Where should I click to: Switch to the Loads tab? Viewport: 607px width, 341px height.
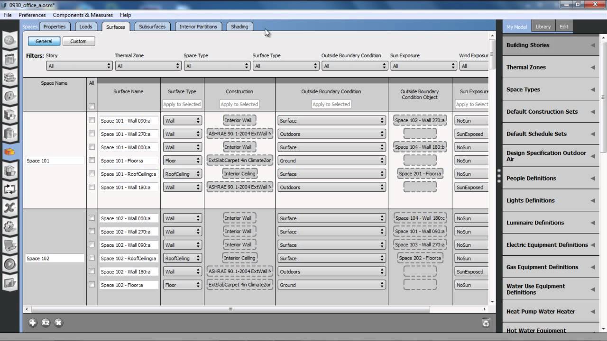86,27
